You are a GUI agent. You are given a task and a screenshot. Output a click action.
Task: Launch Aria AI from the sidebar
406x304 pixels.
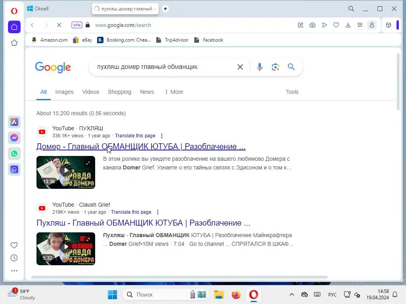pos(14,122)
